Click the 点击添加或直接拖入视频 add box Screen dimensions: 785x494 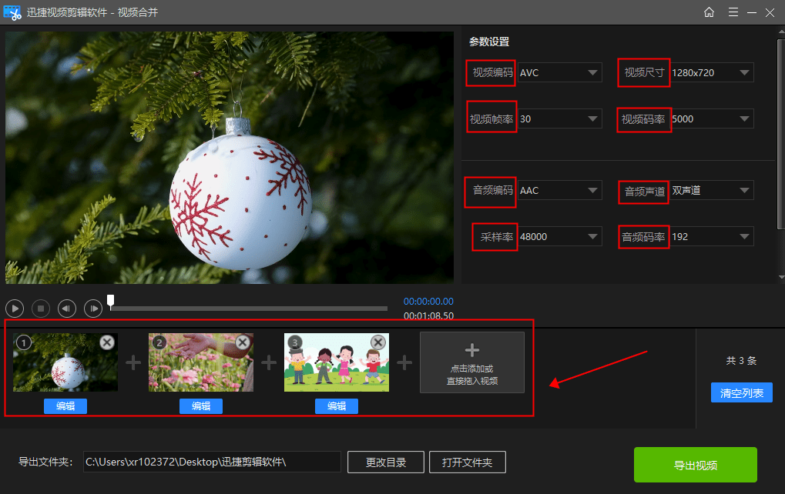[472, 362]
